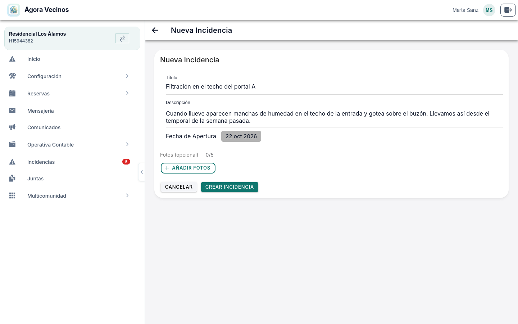
Task: Edit the Descripción text area
Action: 334,117
